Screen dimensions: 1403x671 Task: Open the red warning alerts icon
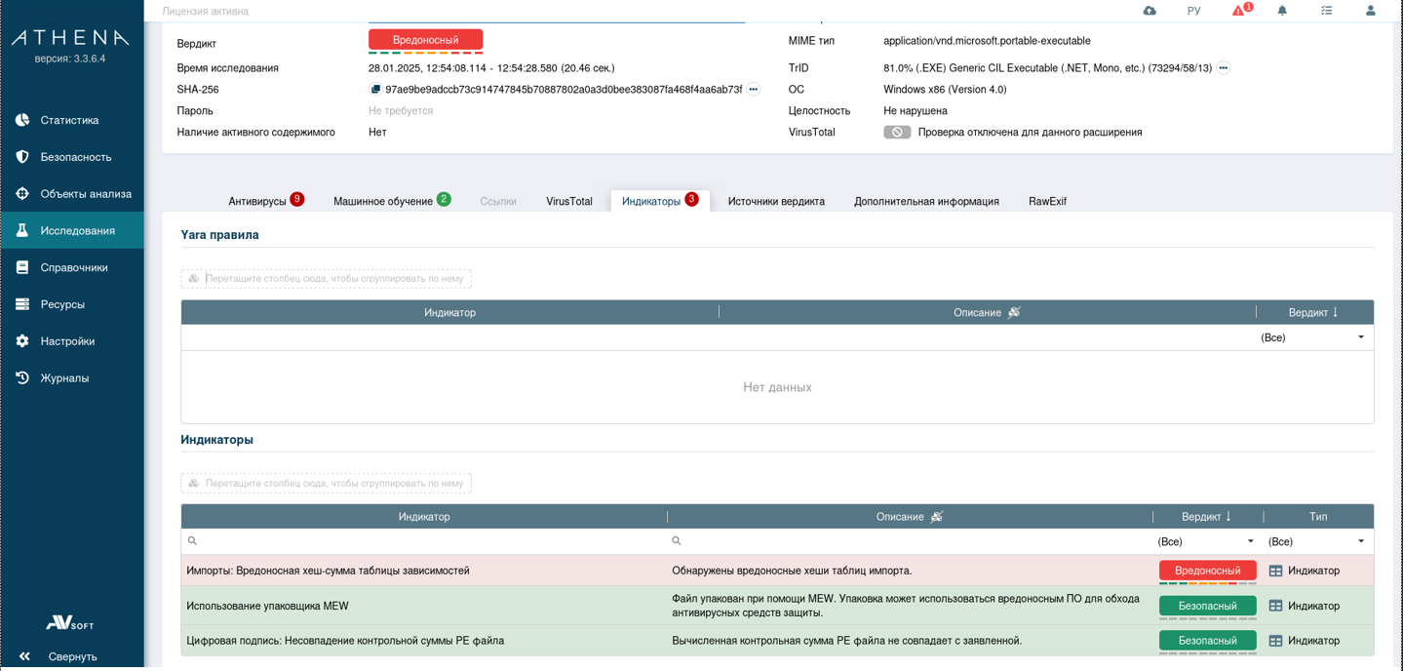coord(1238,11)
